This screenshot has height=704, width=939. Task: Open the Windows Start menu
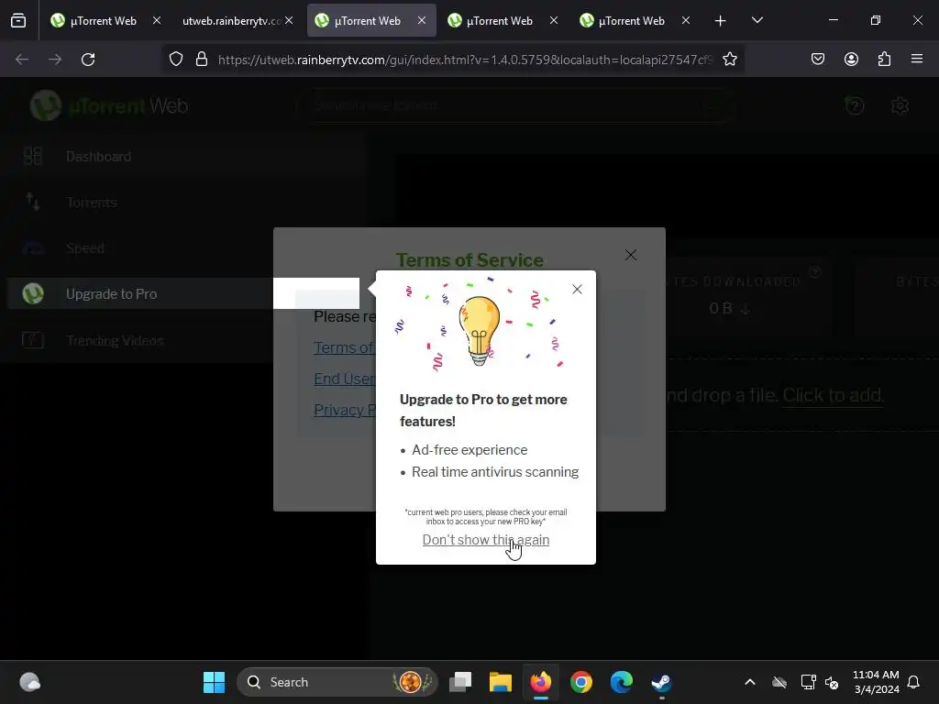[214, 682]
